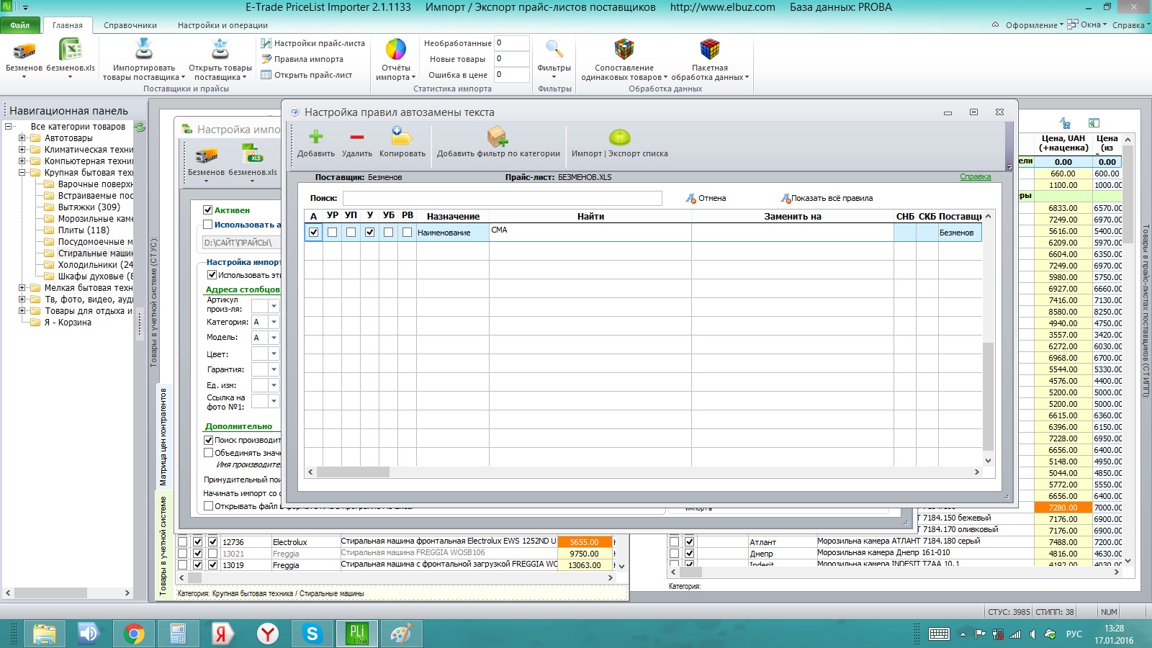Open Отчёты импорта color wheel icon
Screen dimensions: 1152x648
pyautogui.click(x=396, y=49)
